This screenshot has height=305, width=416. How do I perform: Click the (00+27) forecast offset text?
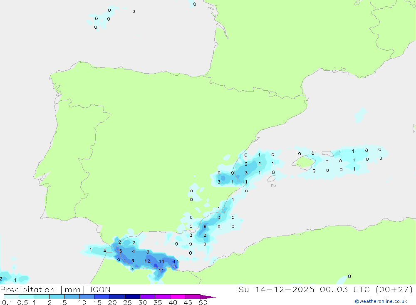click(394, 289)
